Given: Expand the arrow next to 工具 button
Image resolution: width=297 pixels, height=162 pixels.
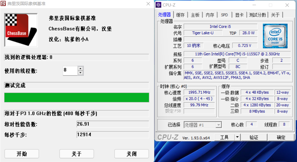Looking at the screenshot, I should point(237,137).
